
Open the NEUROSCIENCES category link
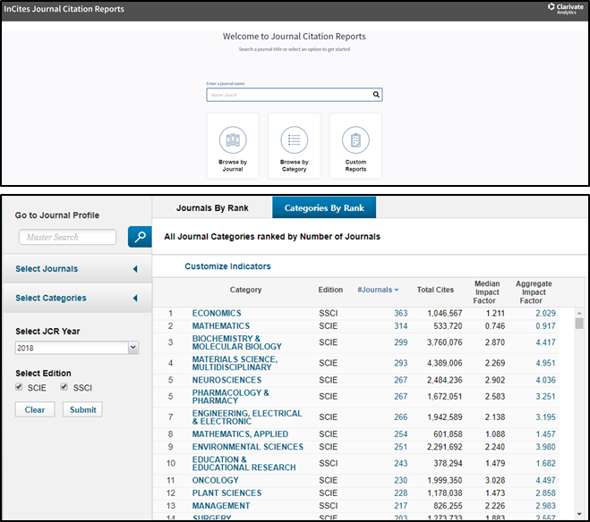point(227,380)
